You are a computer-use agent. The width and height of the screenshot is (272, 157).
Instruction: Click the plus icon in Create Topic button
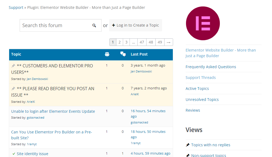tap(113, 25)
